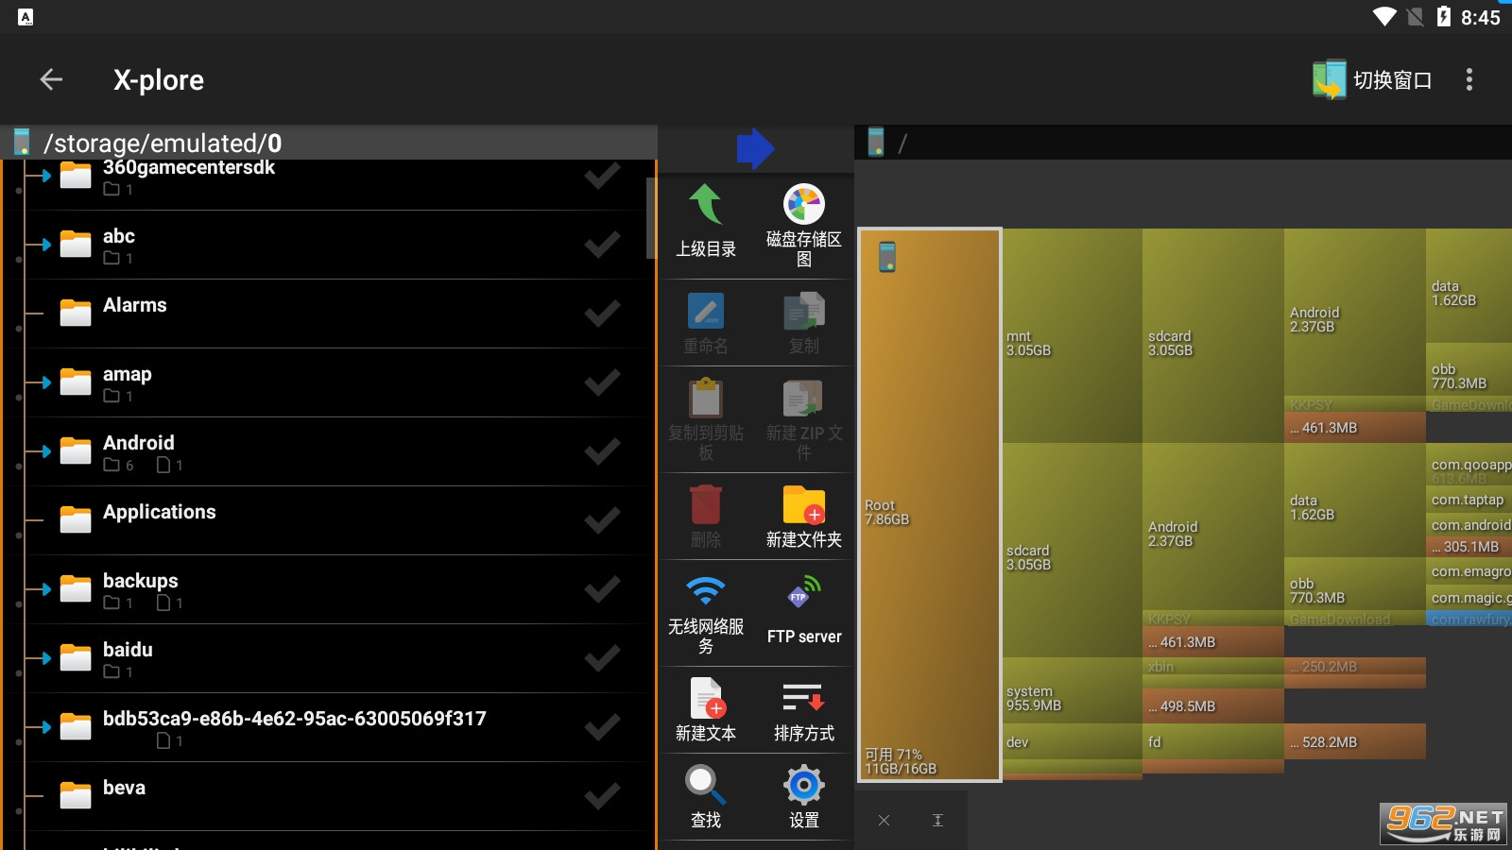Toggle the Alarms folder checkmark
This screenshot has height=850, width=1512.
pos(602,314)
